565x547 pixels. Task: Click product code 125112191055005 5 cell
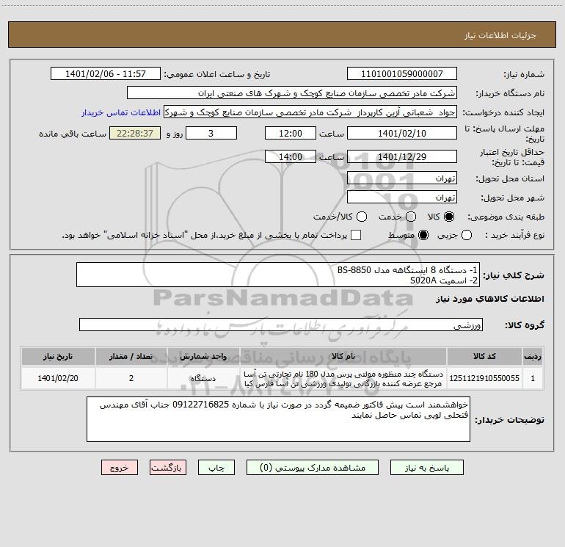[x=484, y=378]
